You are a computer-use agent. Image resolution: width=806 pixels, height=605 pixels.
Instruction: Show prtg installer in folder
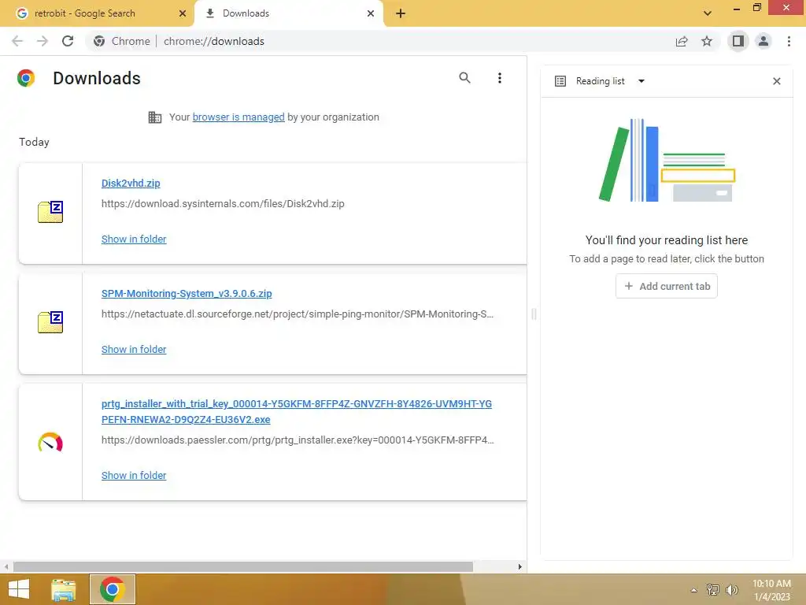tap(134, 475)
